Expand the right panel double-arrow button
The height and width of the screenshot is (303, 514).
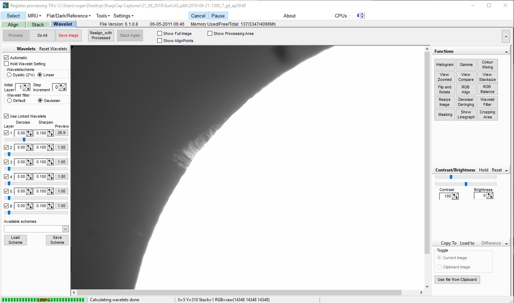click(506, 36)
